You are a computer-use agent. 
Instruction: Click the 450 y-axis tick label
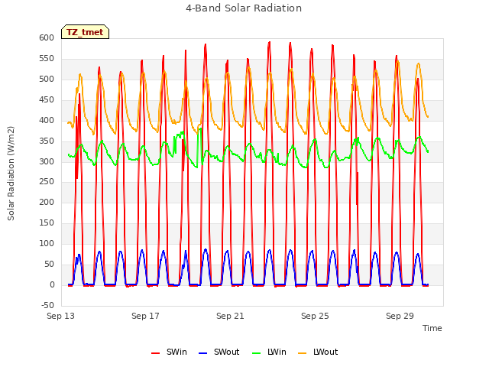(47, 99)
